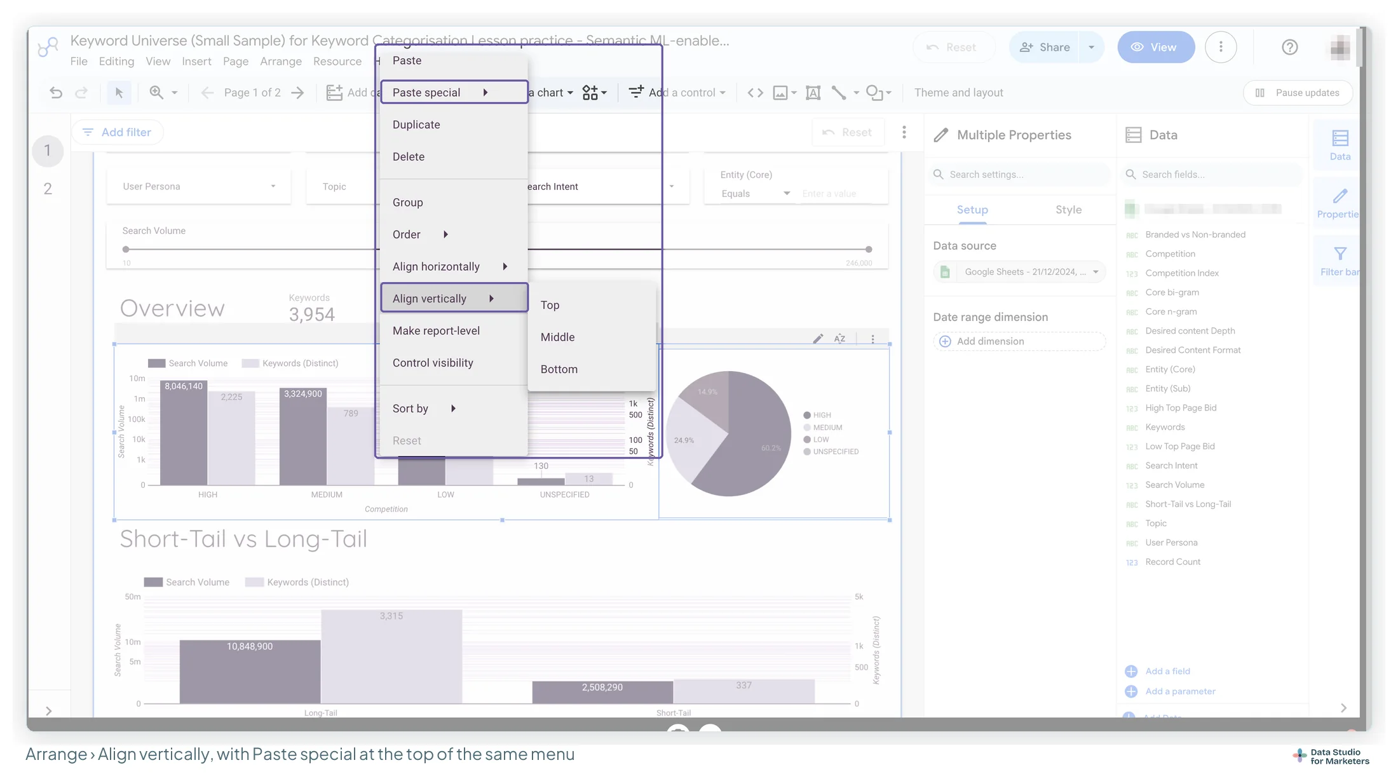Click the Search fields input box

1212,174
